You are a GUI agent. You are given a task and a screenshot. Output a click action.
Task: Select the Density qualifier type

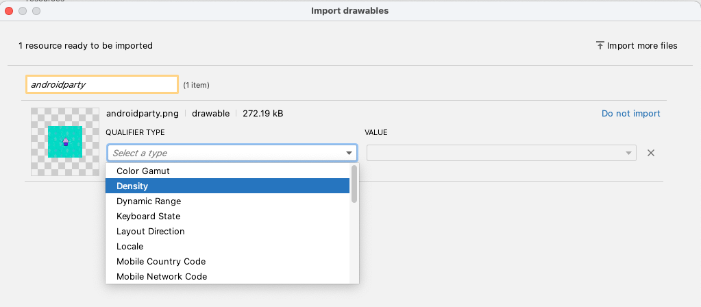[x=132, y=186]
